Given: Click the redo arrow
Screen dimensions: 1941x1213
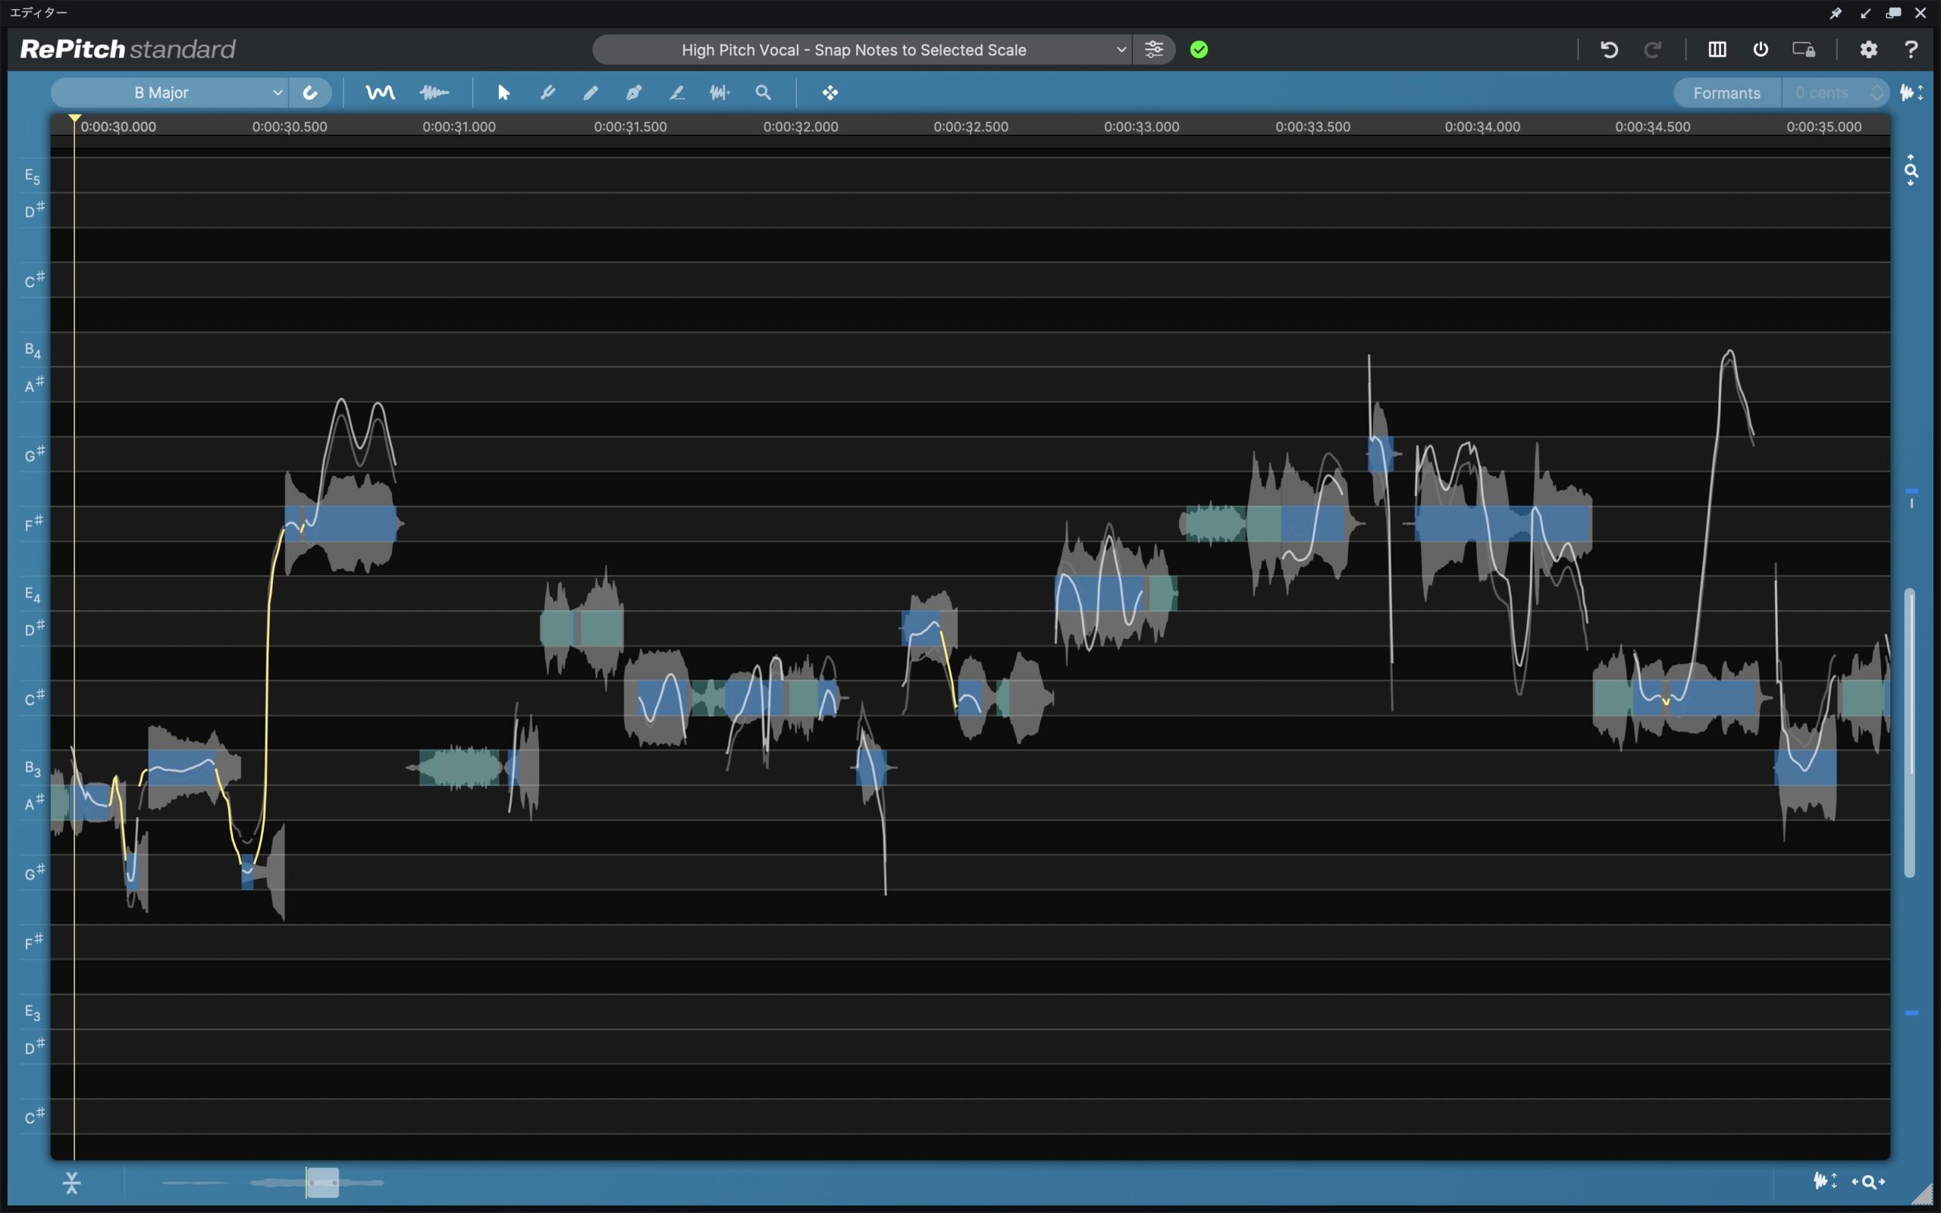Looking at the screenshot, I should pos(1652,50).
